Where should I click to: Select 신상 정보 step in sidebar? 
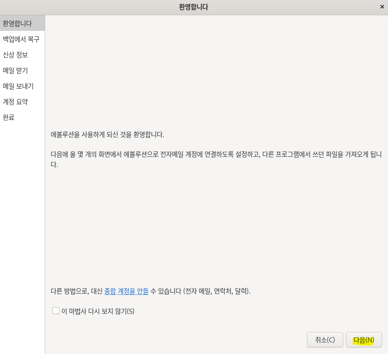(22, 55)
